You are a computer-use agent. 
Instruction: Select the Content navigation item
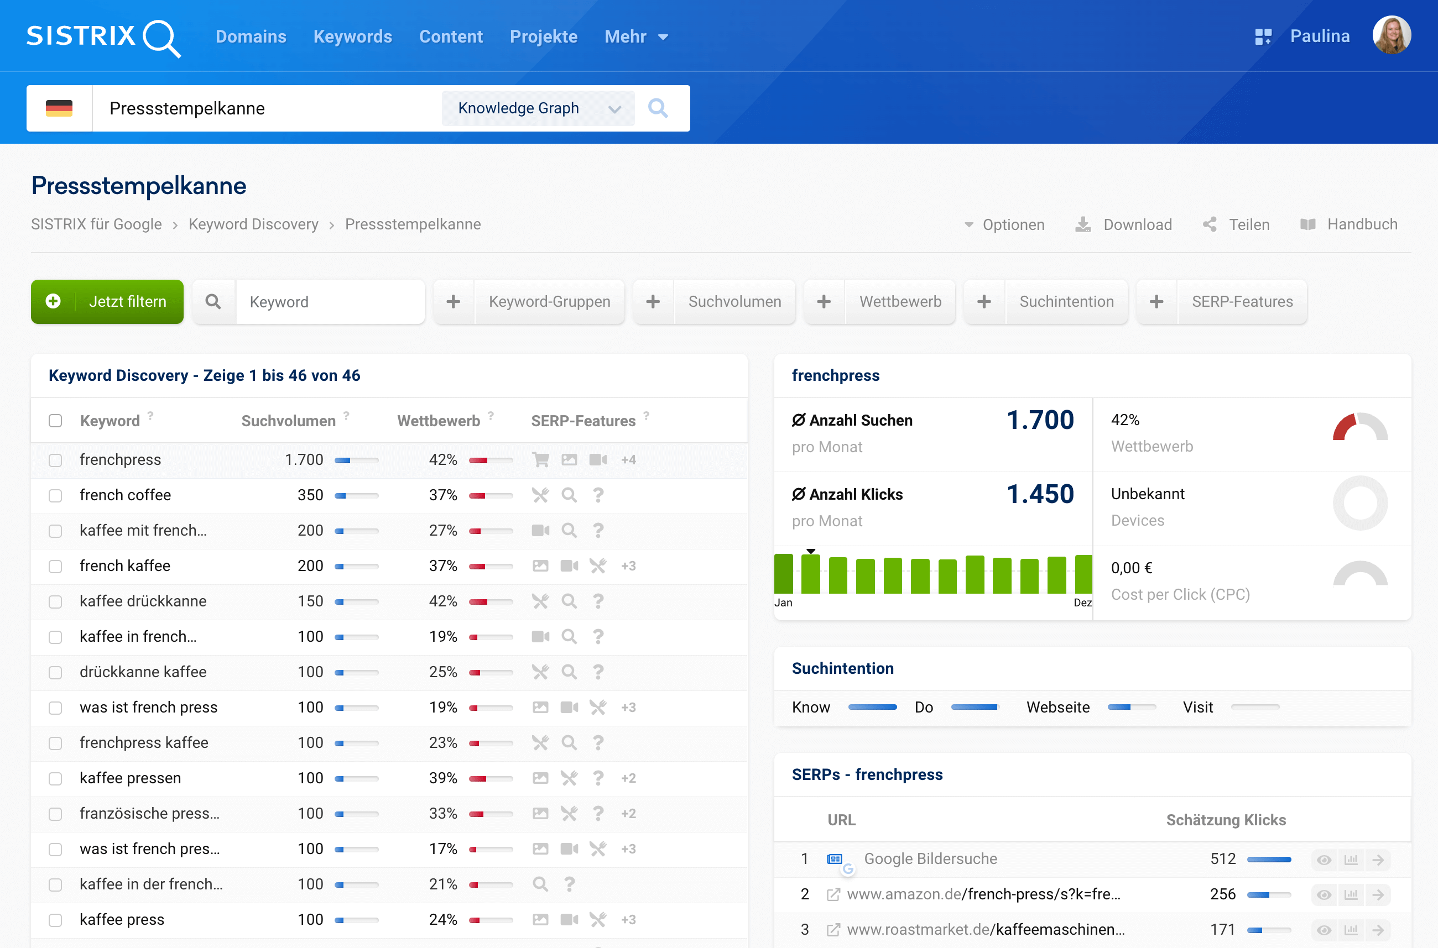click(x=450, y=36)
